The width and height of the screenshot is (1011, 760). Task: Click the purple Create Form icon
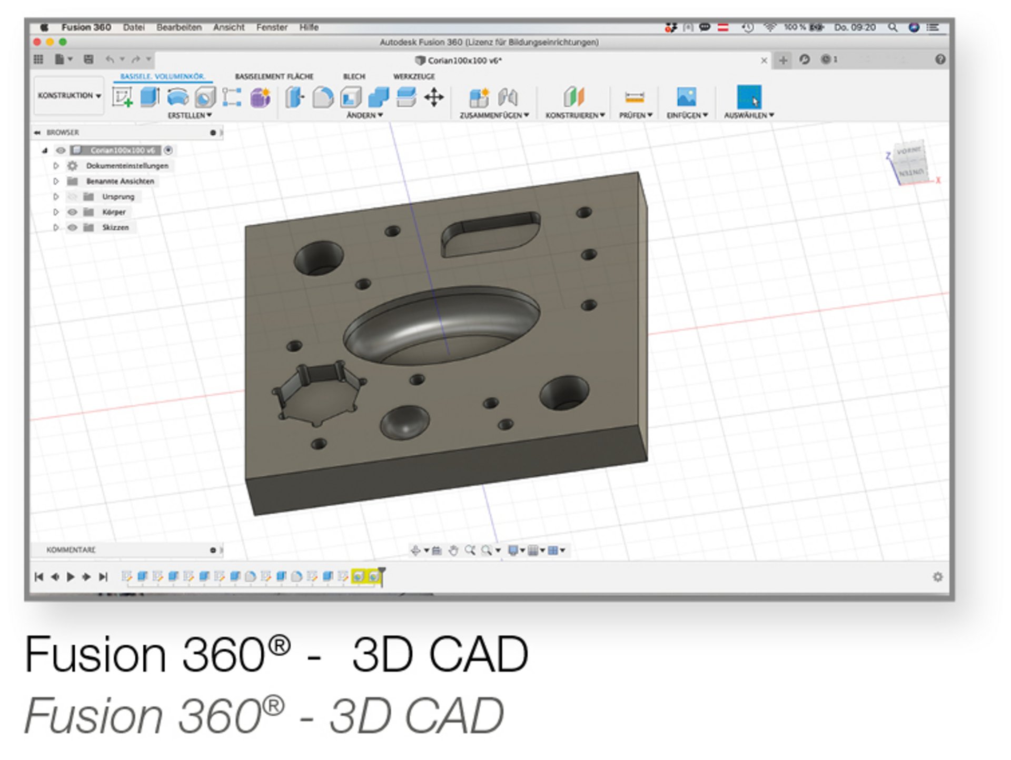(x=260, y=97)
